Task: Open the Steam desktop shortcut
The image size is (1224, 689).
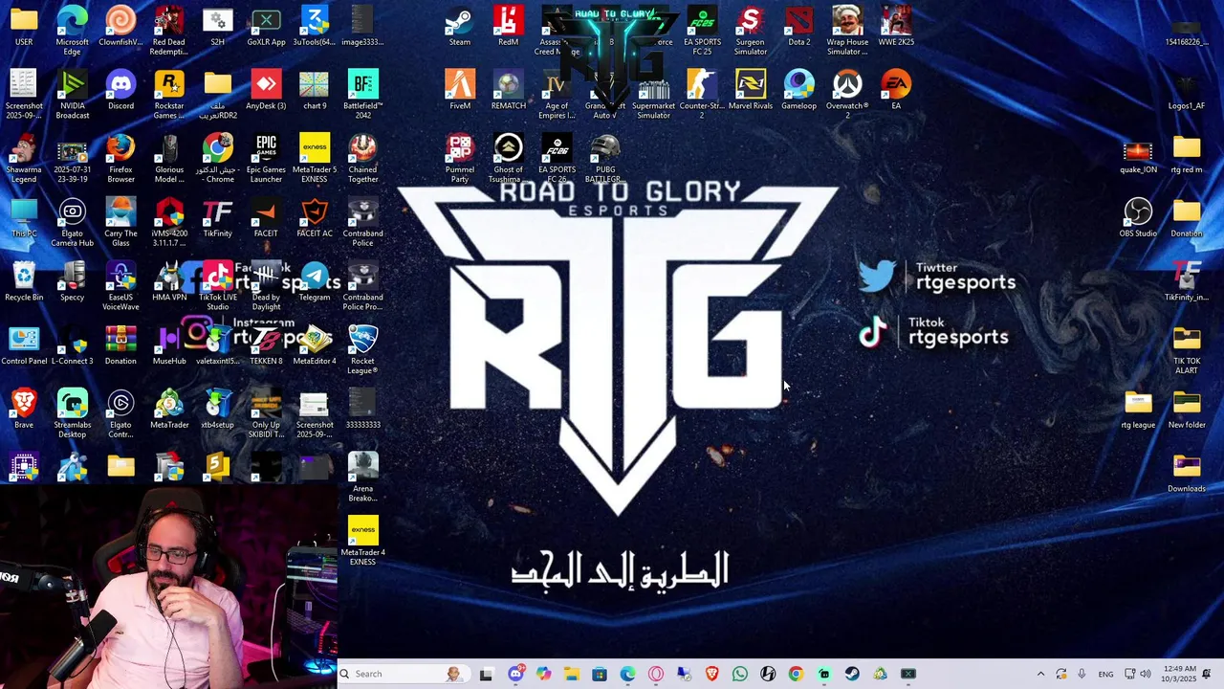Action: 459,26
